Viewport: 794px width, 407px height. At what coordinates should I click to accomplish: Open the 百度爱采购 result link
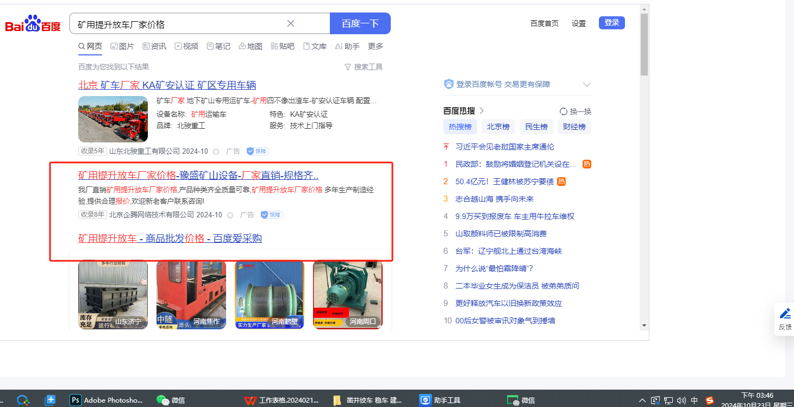[x=170, y=238]
